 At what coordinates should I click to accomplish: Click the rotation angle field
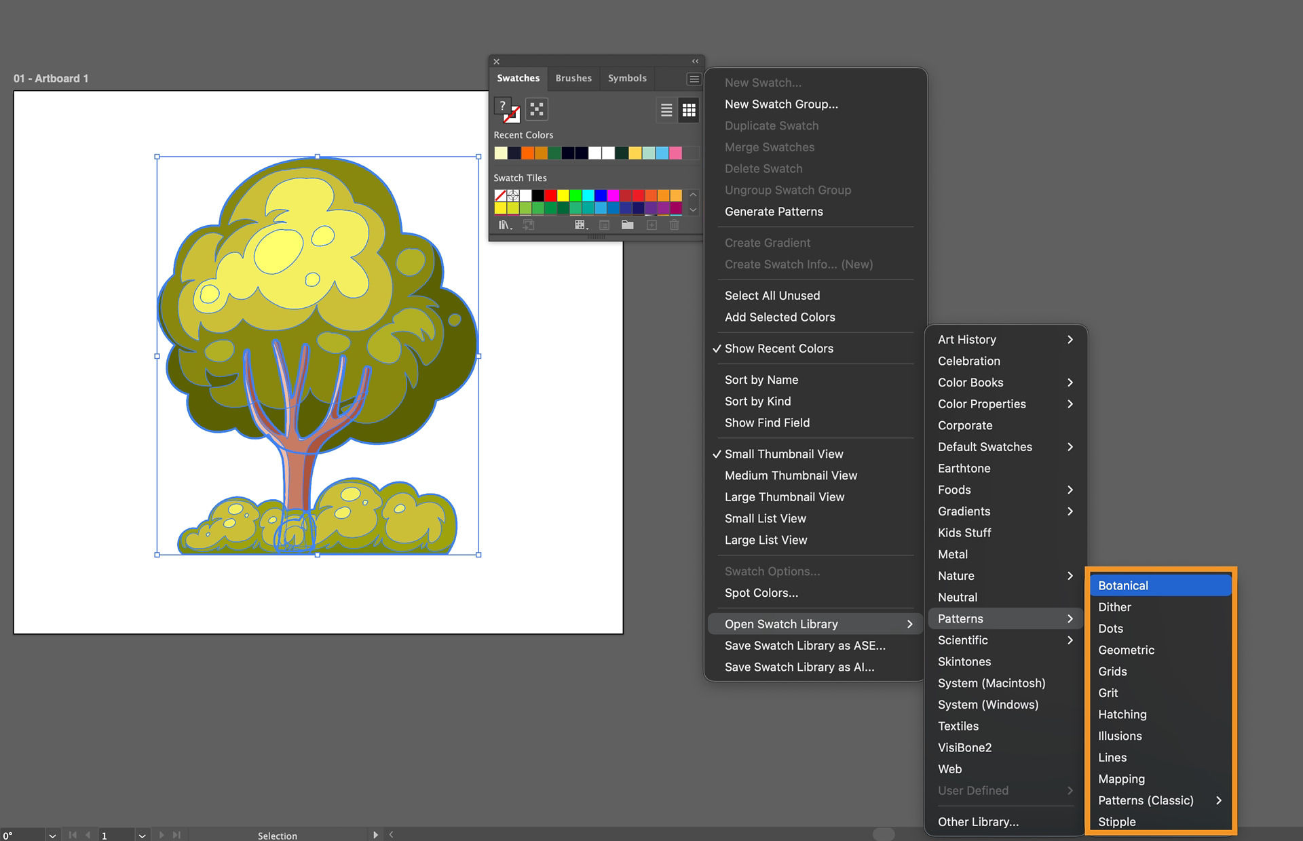click(x=24, y=836)
